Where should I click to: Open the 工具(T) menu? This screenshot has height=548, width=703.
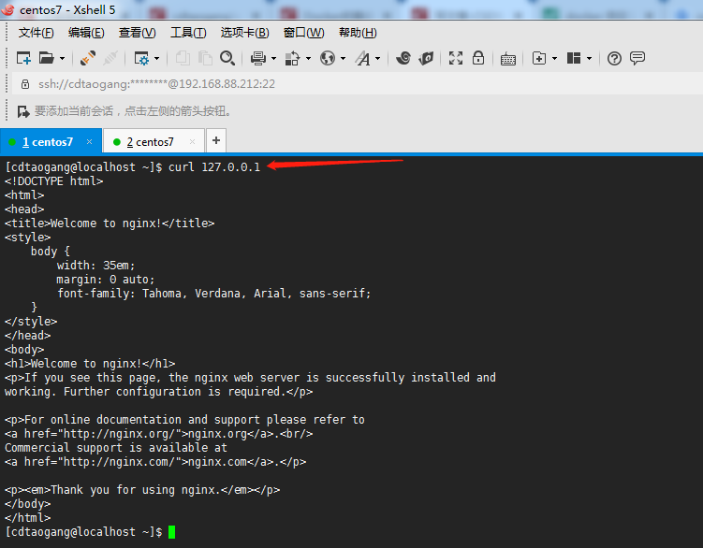coord(188,33)
